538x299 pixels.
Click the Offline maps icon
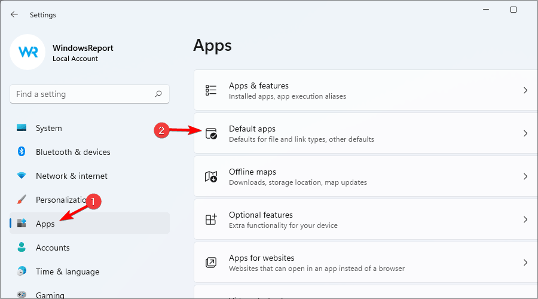coord(211,176)
